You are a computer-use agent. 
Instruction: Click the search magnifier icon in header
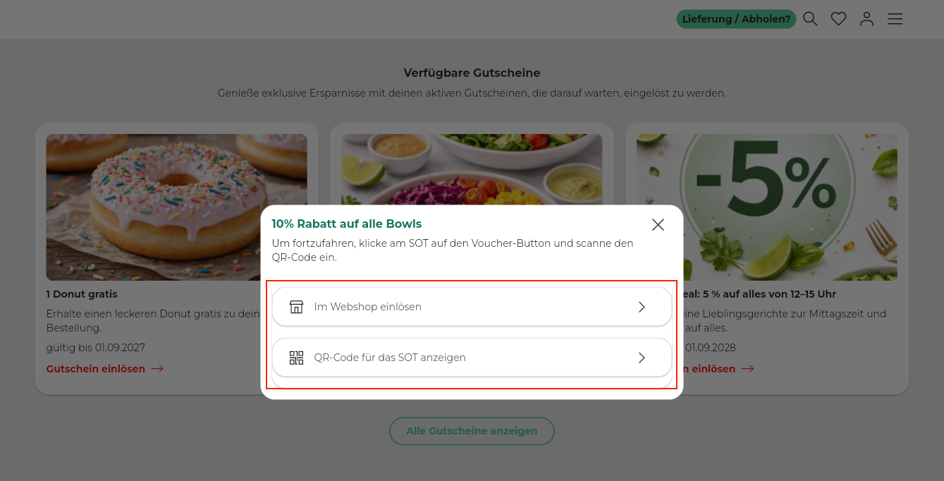click(x=810, y=19)
